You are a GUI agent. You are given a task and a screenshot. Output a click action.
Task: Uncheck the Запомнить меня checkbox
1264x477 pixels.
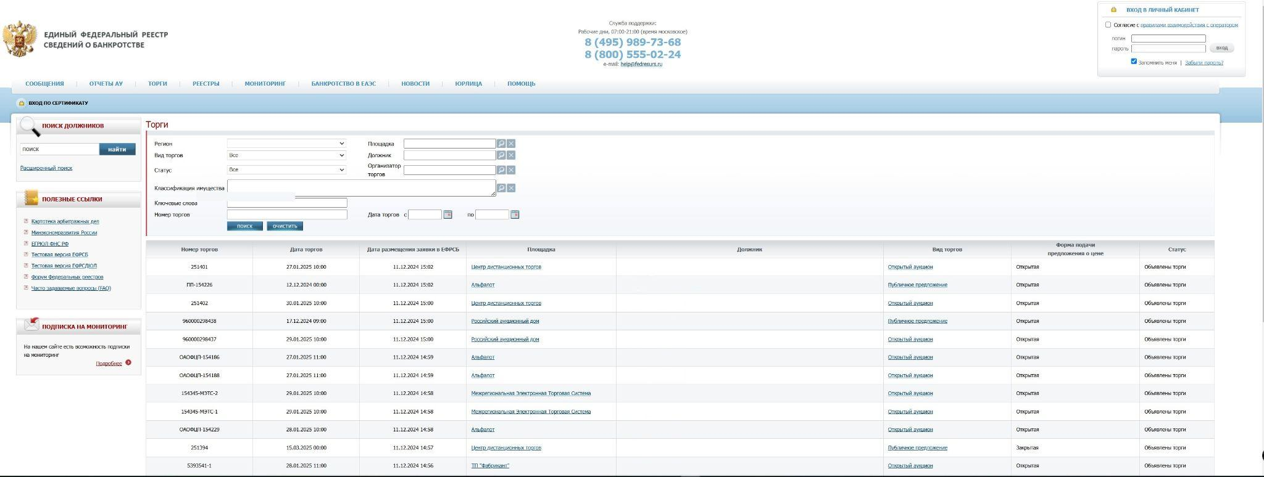pyautogui.click(x=1134, y=62)
